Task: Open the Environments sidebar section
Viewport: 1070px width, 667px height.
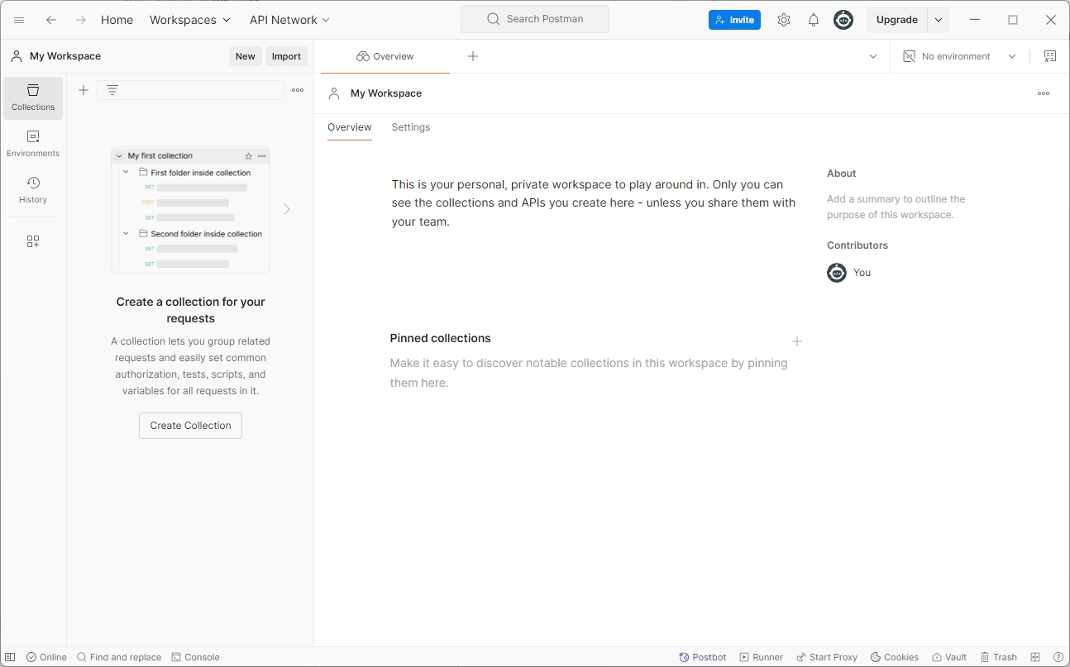Action: tap(33, 144)
